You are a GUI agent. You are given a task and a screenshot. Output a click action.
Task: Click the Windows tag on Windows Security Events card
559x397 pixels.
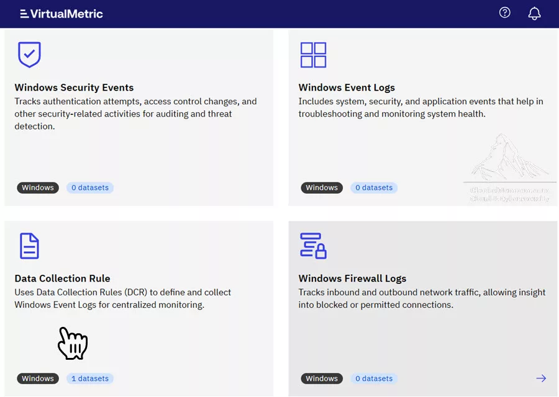coord(38,187)
